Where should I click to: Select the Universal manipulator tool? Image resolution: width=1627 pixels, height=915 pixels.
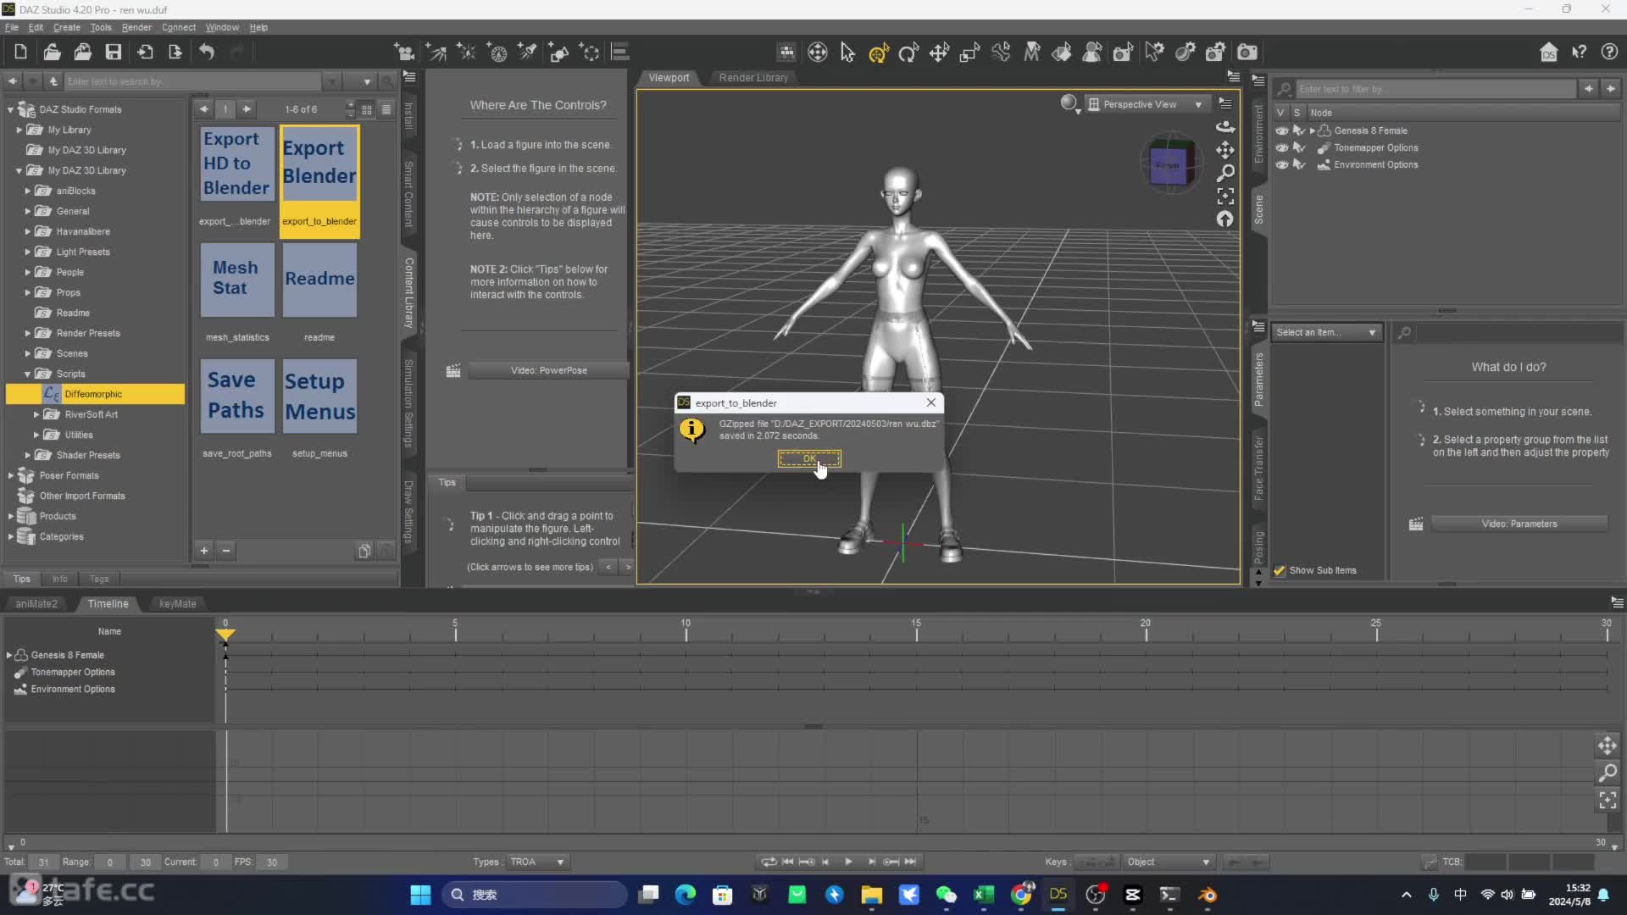pyautogui.click(x=878, y=53)
